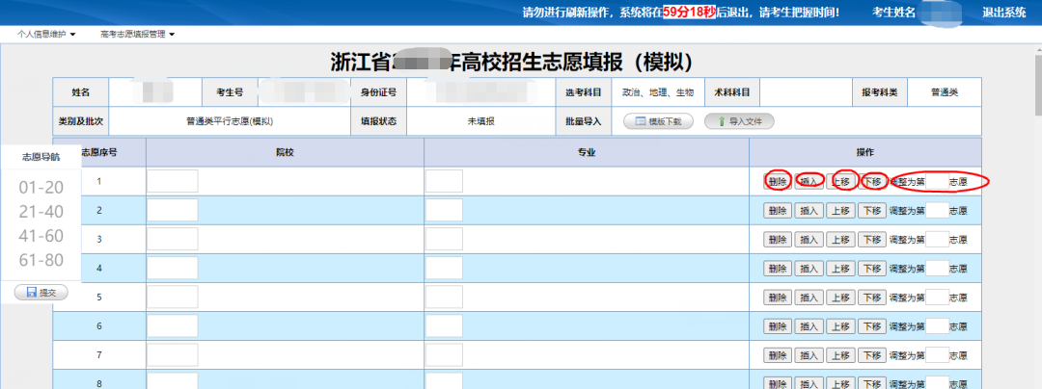Screen dimensions: 1042x389
Task: Navigate to 志愿 61-80 range
Action: [x=41, y=260]
